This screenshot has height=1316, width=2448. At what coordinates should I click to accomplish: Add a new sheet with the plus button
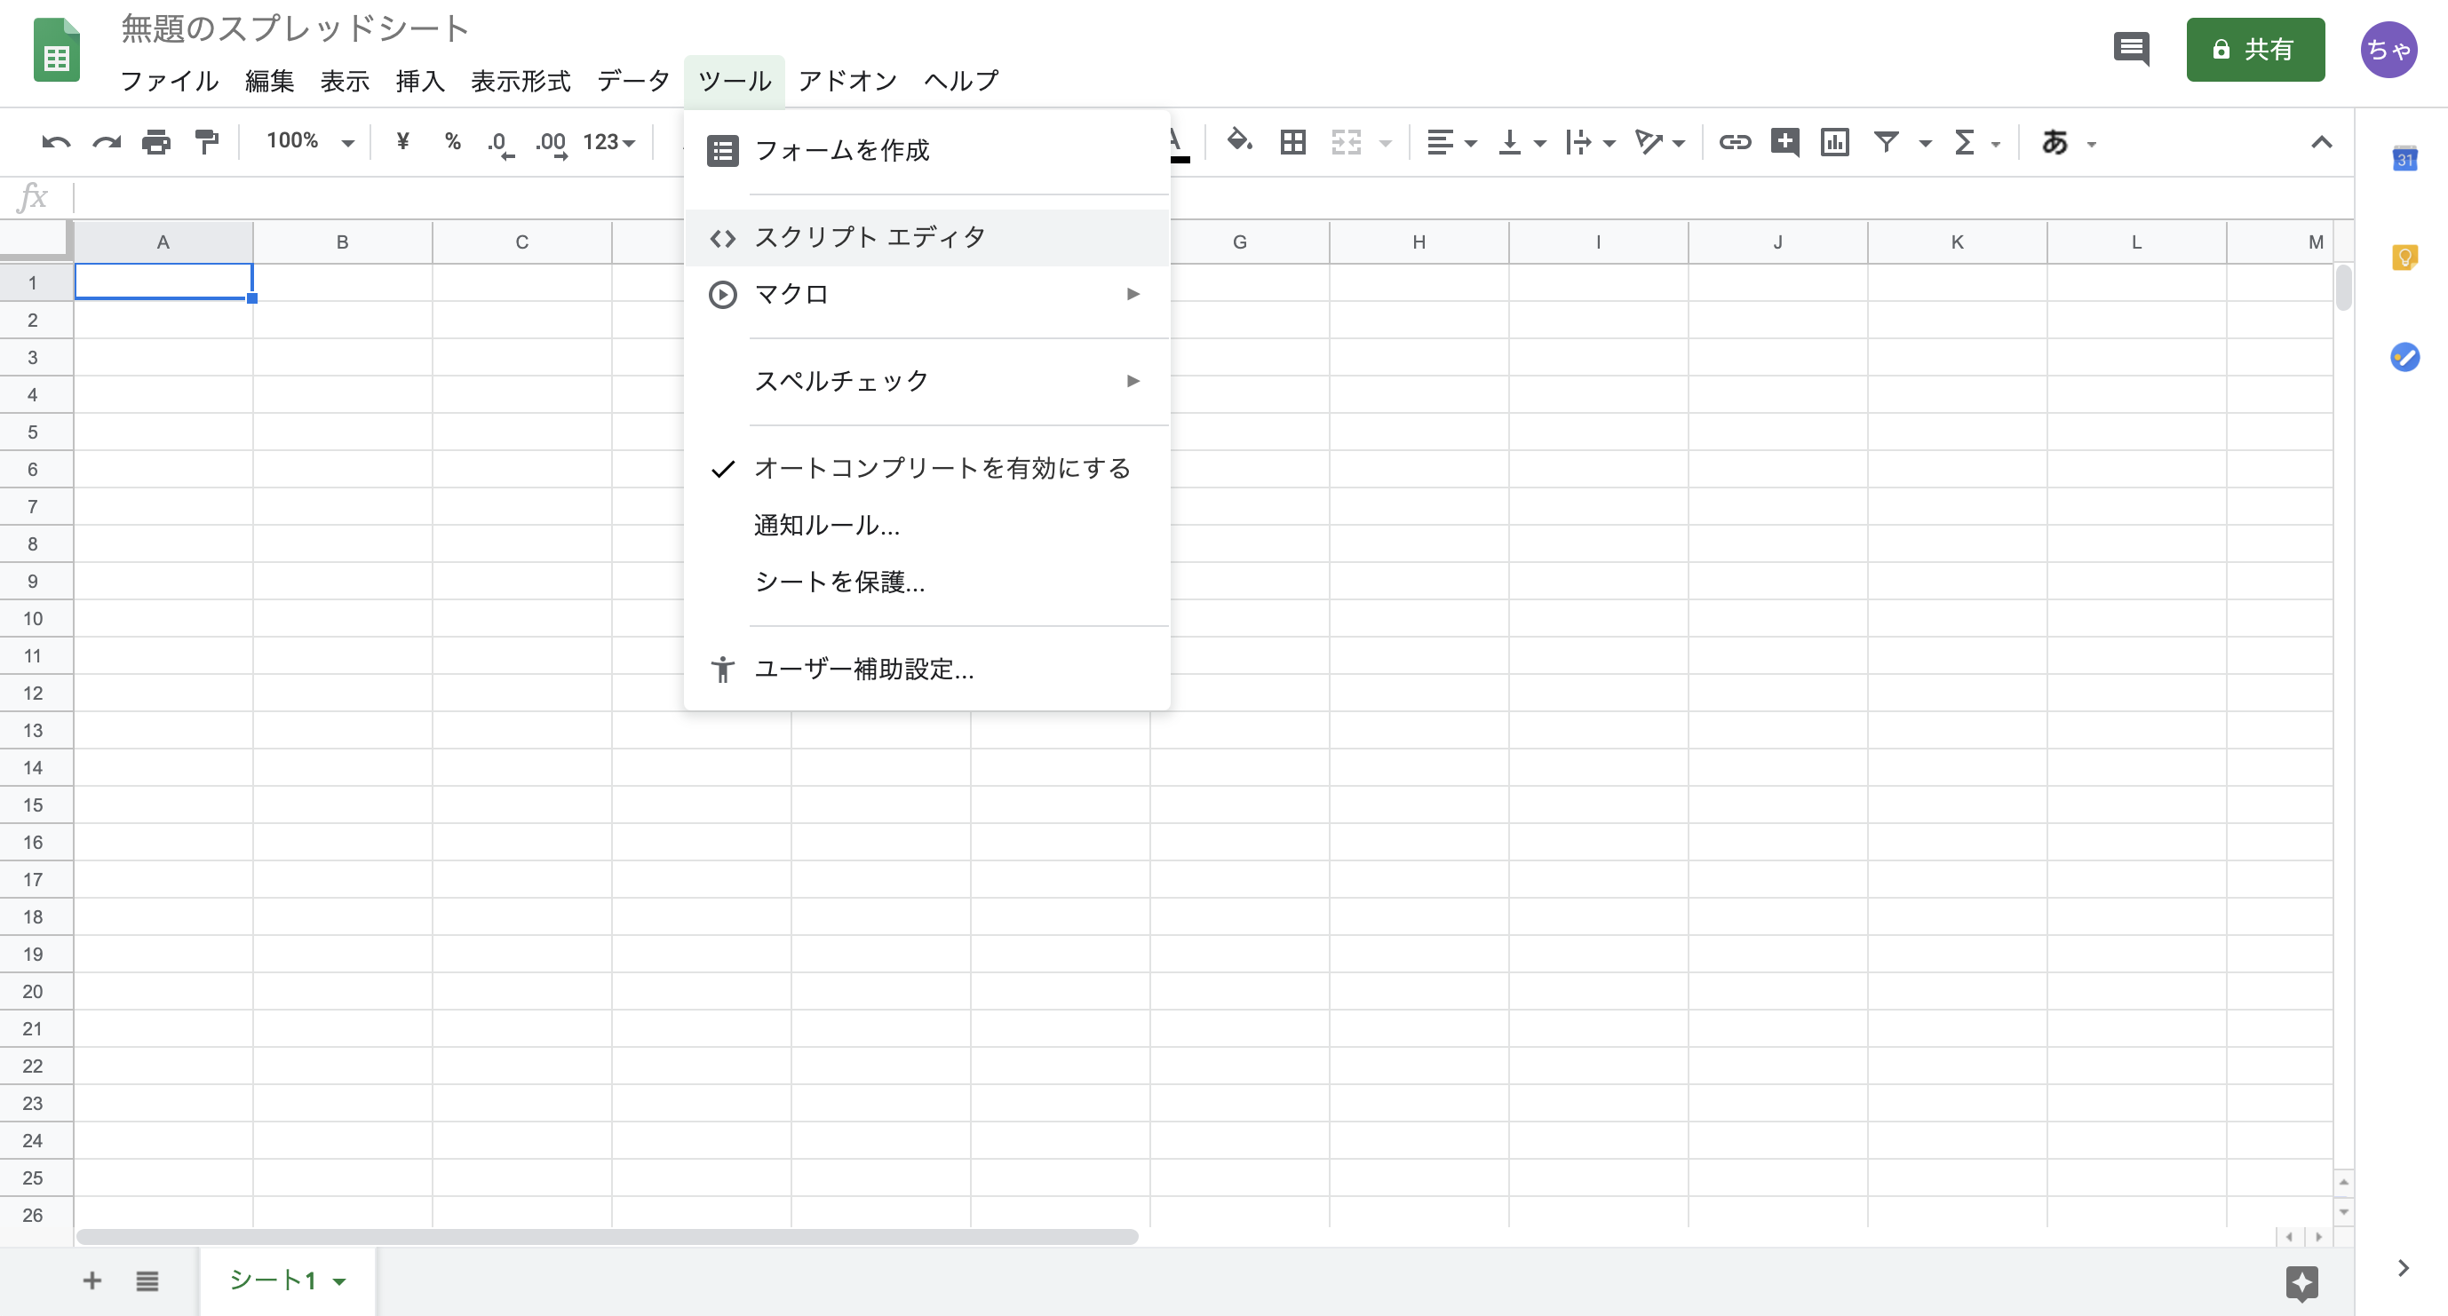coord(92,1280)
